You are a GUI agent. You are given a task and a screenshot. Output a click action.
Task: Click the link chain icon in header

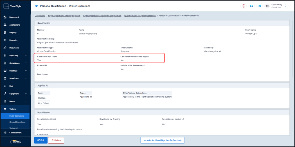click(x=251, y=6)
